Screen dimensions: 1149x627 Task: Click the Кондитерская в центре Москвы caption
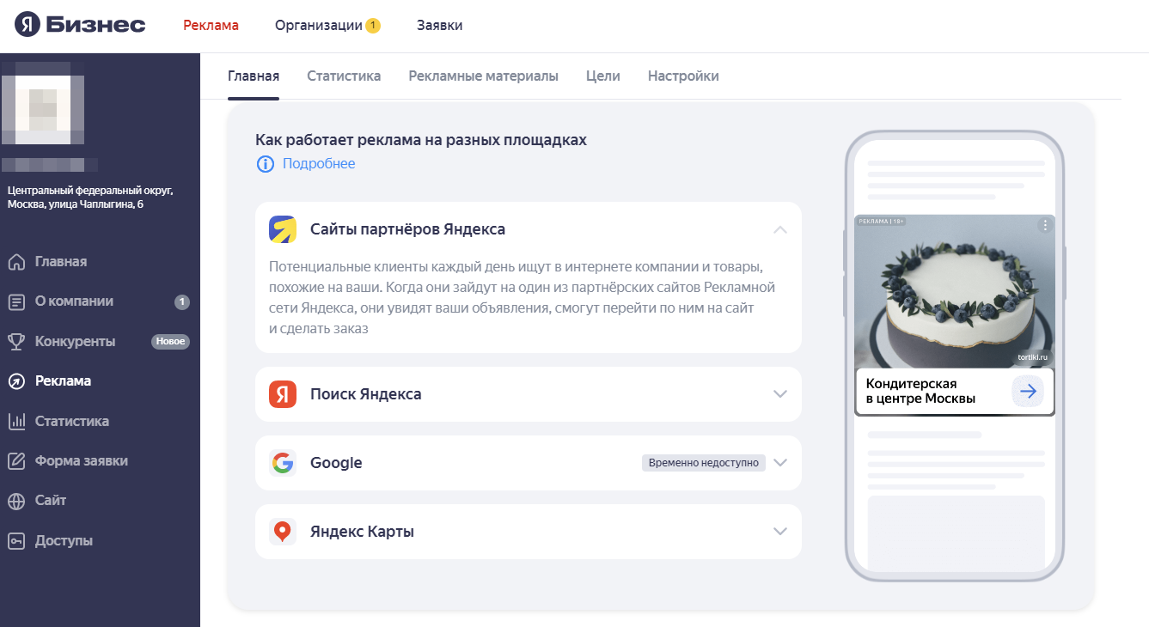pos(921,392)
